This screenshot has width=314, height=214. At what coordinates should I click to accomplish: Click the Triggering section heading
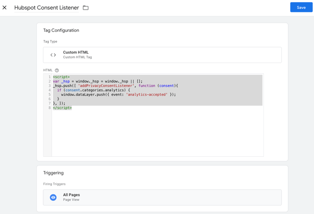pos(53,173)
